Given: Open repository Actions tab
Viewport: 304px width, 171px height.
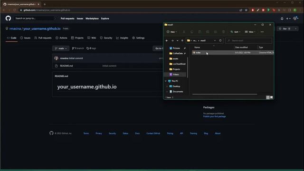Looking at the screenshot, I should tap(61, 38).
